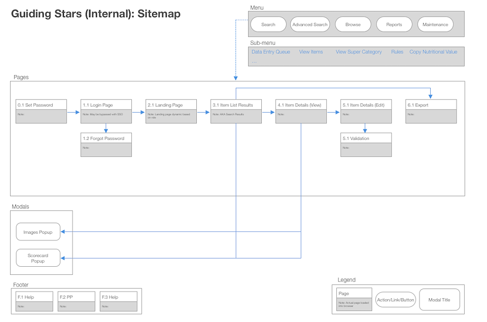Click the 1.1 Login Page box
This screenshot has width=487, height=322.
106,111
